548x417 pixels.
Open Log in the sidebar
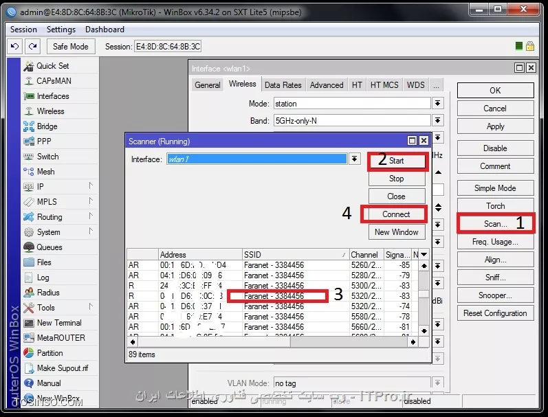43,278
